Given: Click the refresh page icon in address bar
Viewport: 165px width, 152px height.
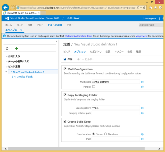Looking at the screenshot, I should [144, 8].
